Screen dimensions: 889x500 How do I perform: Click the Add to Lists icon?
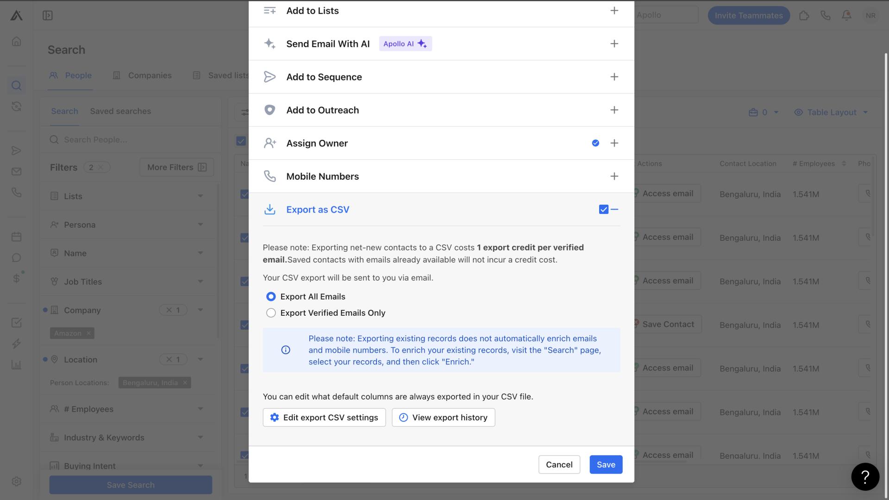269,10
